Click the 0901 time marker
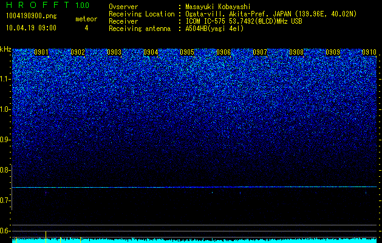382x243 pixels. point(41,52)
